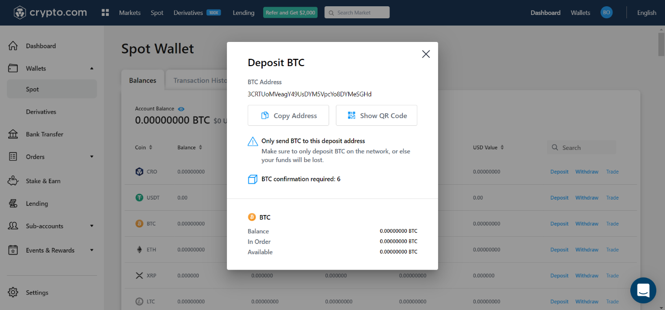Click the Dashboard house icon in sidebar
The width and height of the screenshot is (665, 310).
(x=13, y=46)
